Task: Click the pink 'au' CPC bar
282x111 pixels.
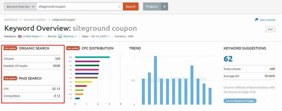Action: pos(87,69)
